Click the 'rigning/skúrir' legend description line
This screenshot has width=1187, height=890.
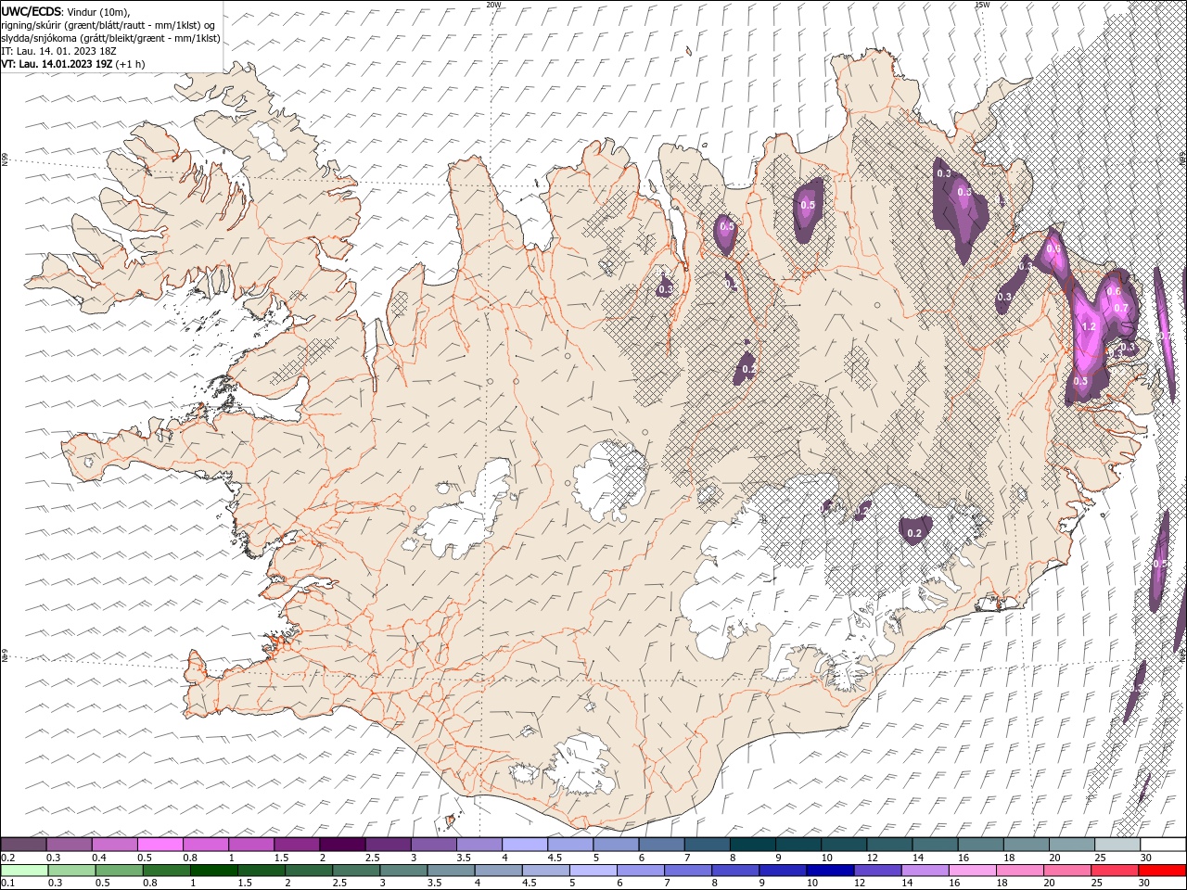point(108,25)
